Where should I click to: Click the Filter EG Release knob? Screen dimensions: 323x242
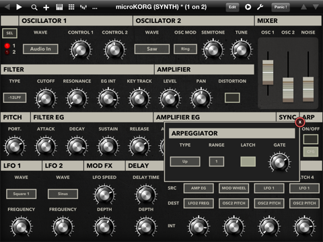point(139,147)
